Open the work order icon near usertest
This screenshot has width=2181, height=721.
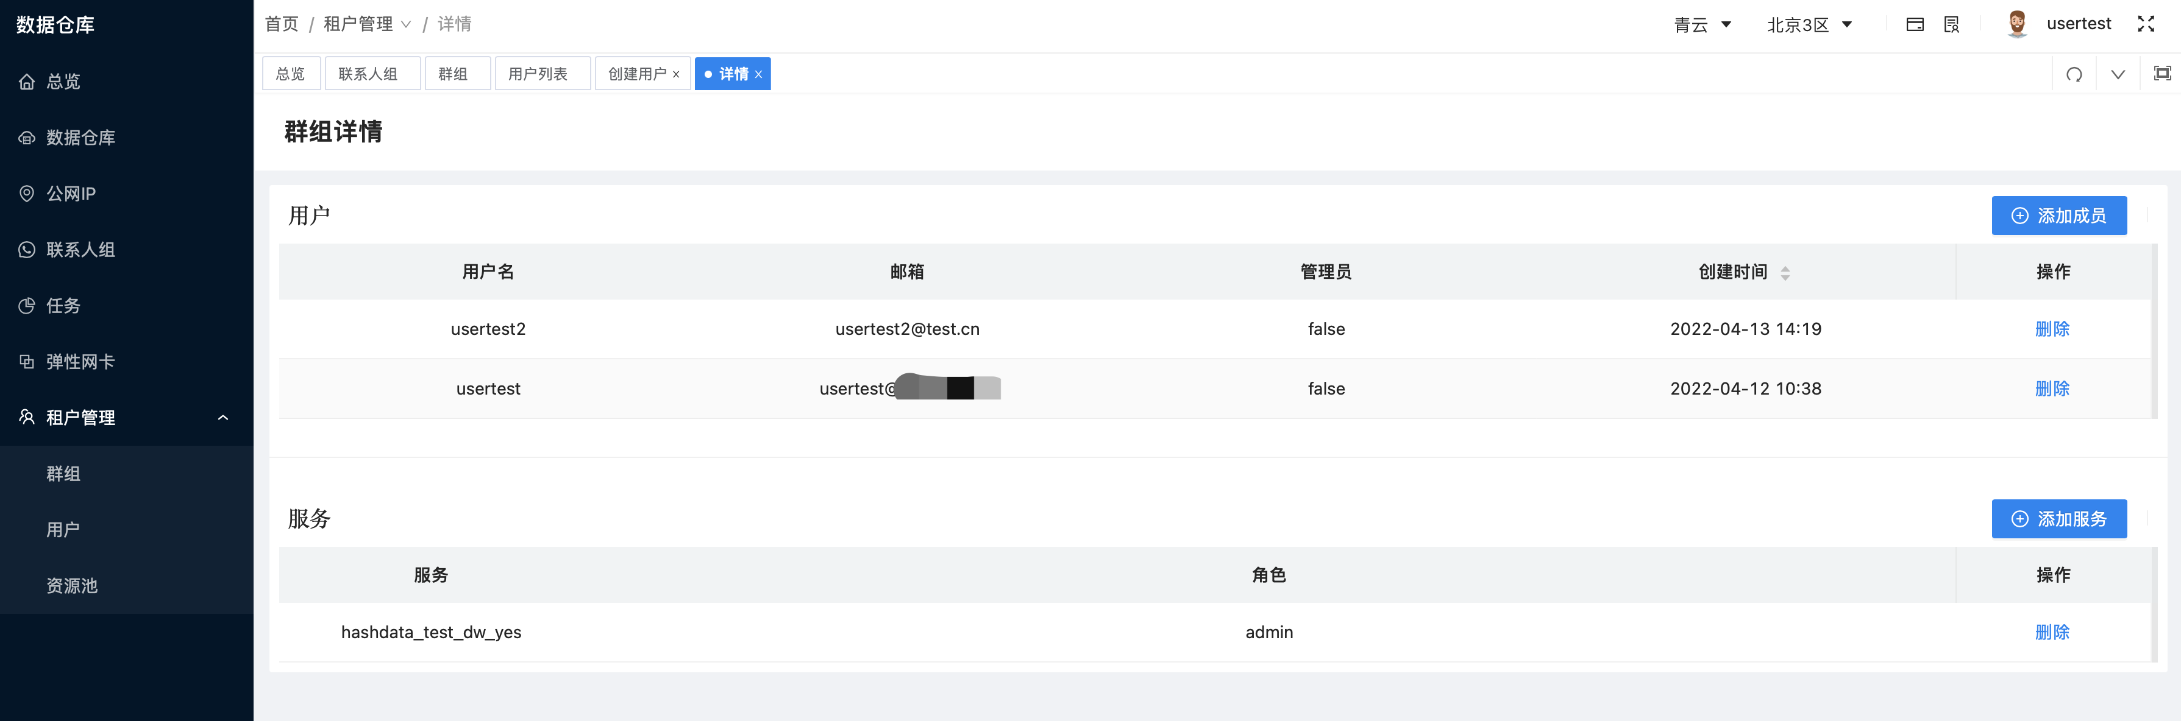[1951, 24]
